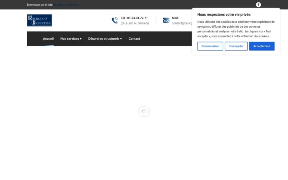
Task: Click the Bourgeois Expertise logo
Action: coord(39,20)
